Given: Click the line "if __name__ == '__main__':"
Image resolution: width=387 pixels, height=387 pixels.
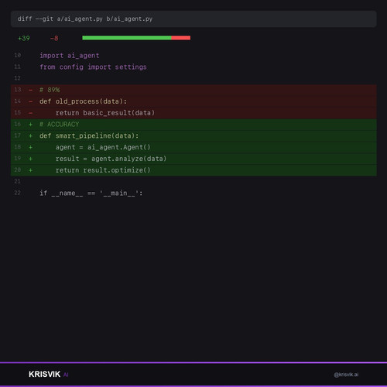Looking at the screenshot, I should [91, 193].
